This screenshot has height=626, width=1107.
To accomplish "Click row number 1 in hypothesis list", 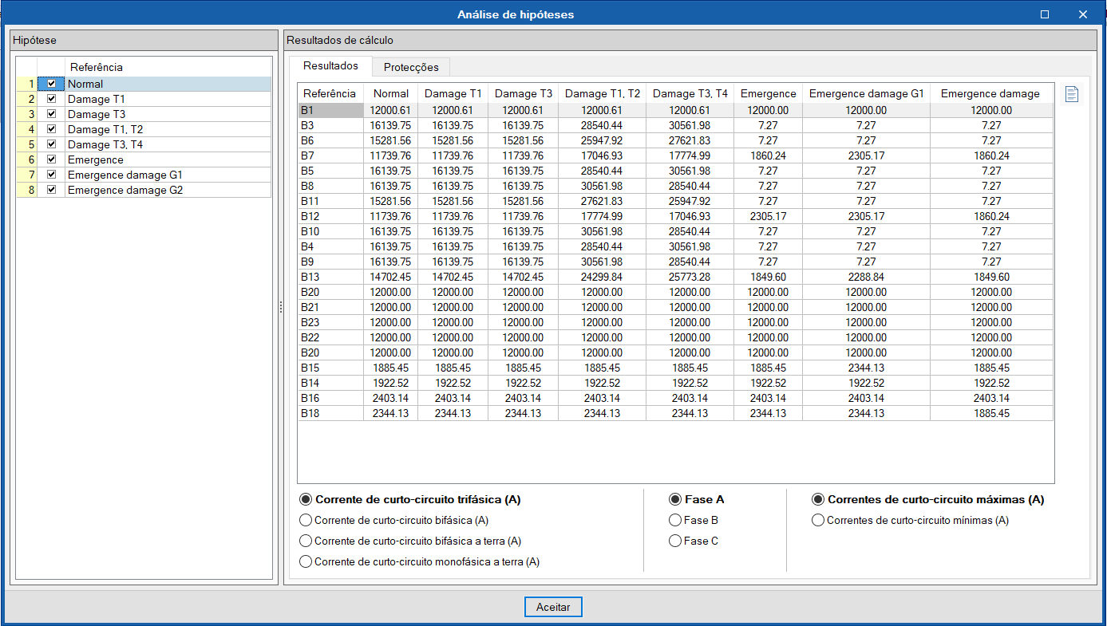I will tap(27, 84).
